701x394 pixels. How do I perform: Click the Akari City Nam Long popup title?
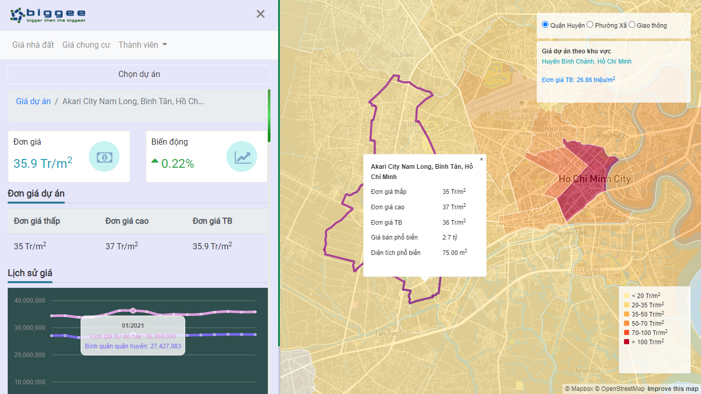pyautogui.click(x=422, y=171)
